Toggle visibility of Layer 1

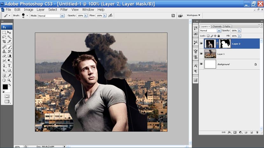coord(201,54)
